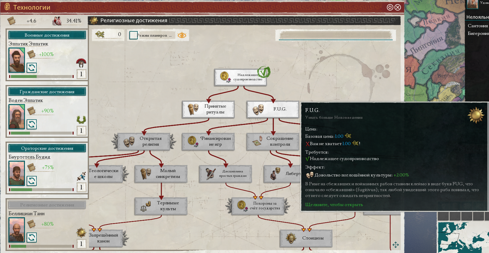Click "Щелкните, чтобы открыть" in the tooltip

point(334,205)
